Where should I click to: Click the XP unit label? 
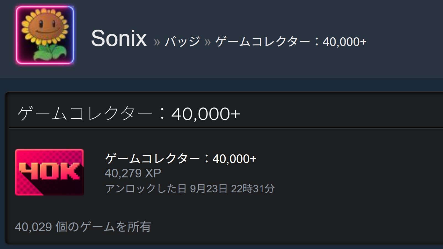click(x=153, y=173)
